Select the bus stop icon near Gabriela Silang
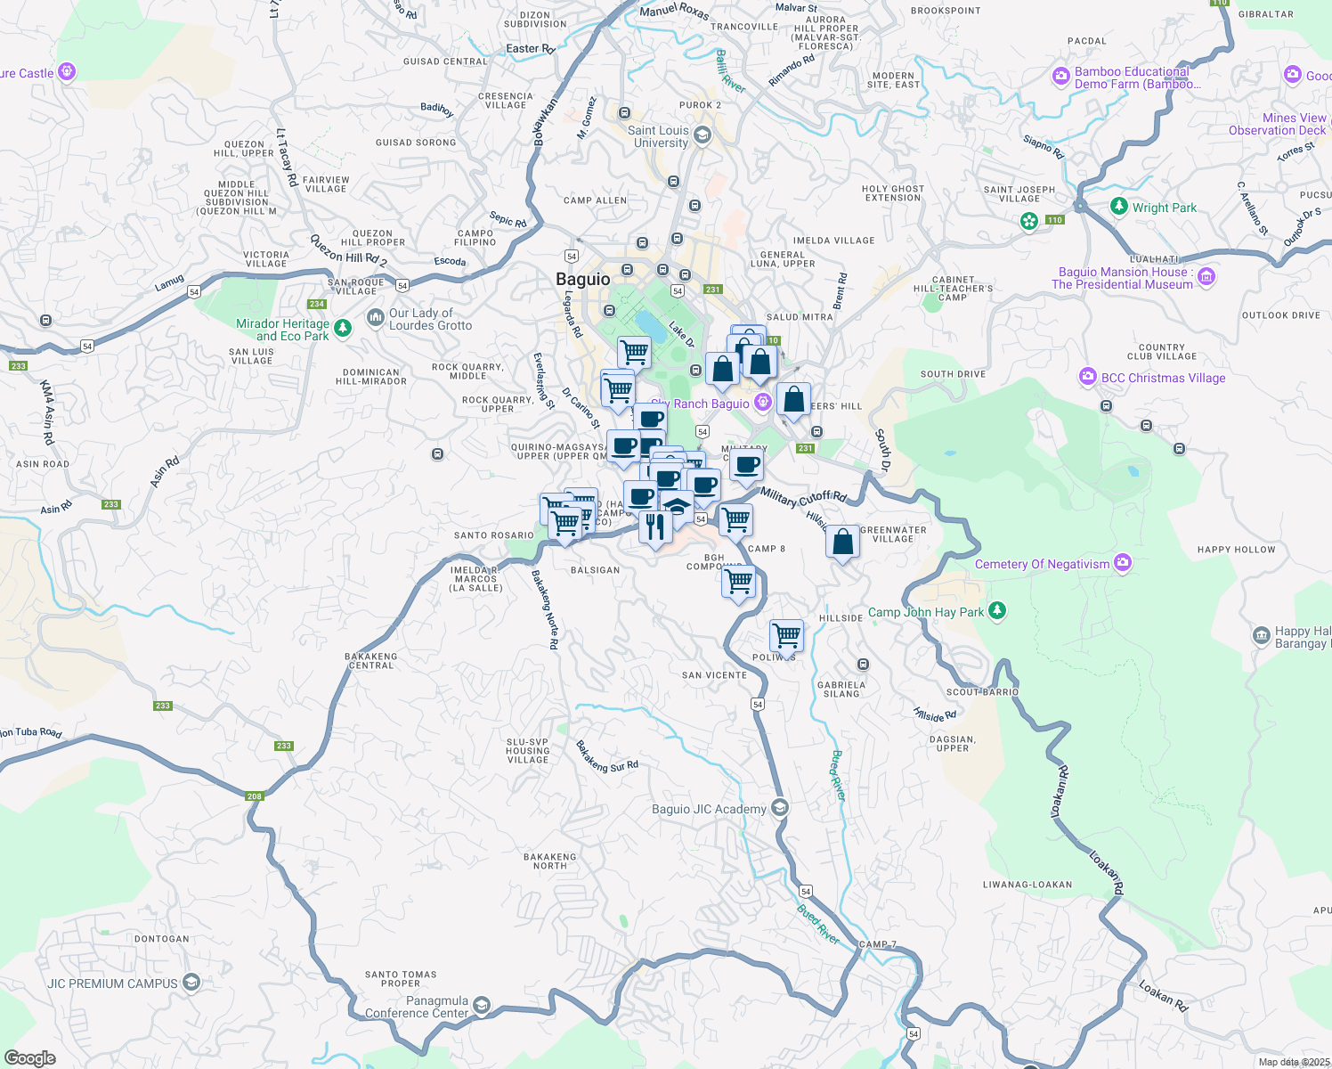 click(863, 665)
